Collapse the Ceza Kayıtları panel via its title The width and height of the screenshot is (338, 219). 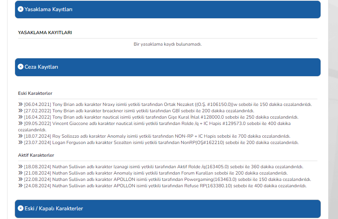[x=41, y=67]
